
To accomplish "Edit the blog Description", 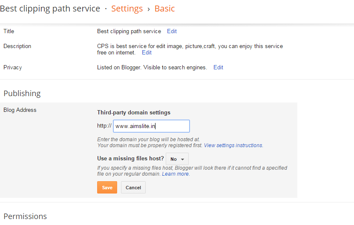I will tap(147, 53).
